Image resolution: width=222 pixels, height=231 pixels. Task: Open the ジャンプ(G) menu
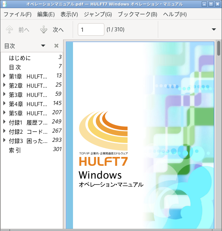pyautogui.click(x=98, y=14)
